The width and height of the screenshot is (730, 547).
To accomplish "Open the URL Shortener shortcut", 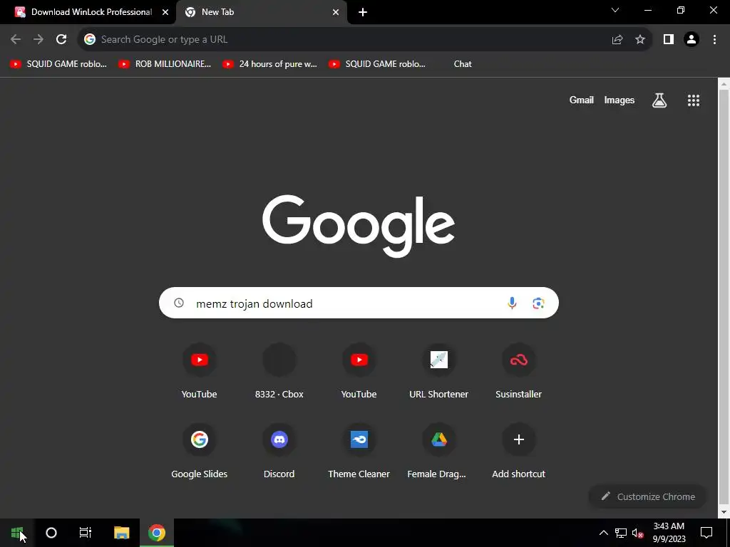I will click(438, 372).
